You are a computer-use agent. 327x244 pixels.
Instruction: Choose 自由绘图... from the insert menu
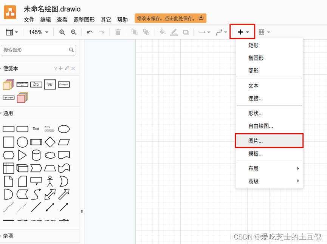[269, 126]
